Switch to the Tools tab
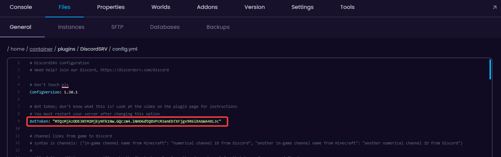The image size is (501, 157). tap(347, 7)
